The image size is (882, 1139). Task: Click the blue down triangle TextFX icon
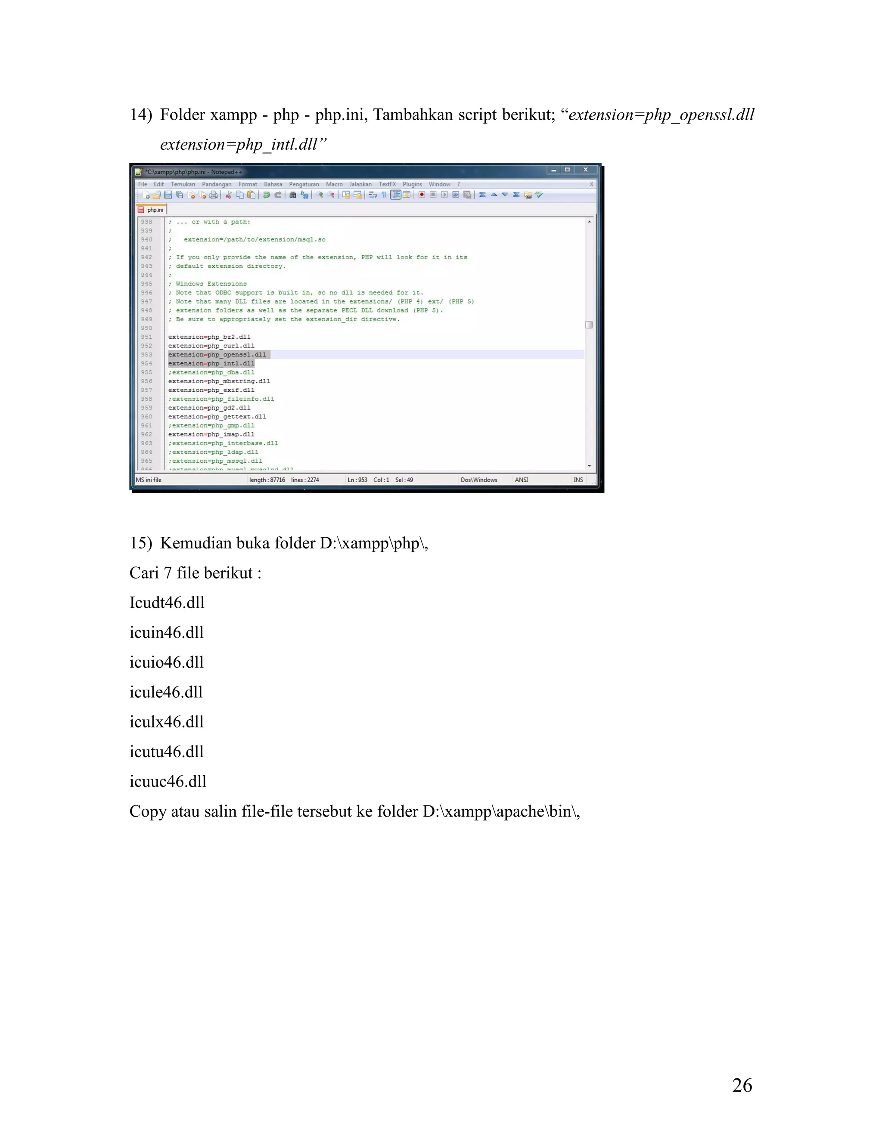(505, 195)
